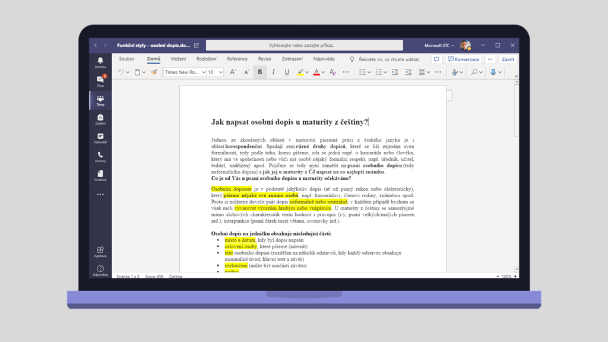Click the decrease indent icon
Screen dimensions: 608x342
pos(395,72)
